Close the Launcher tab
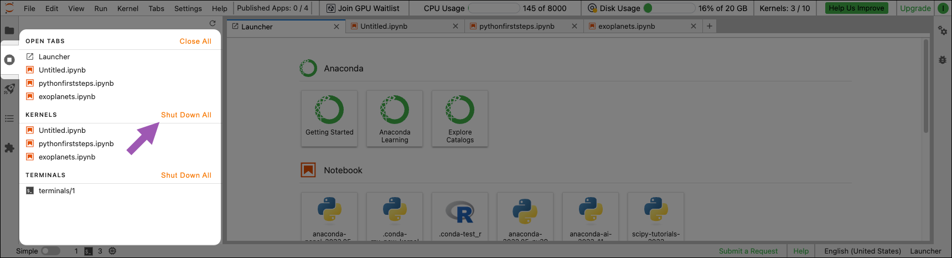952x258 pixels. (337, 26)
